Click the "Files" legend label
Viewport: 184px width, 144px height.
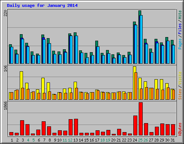[x=180, y=29]
